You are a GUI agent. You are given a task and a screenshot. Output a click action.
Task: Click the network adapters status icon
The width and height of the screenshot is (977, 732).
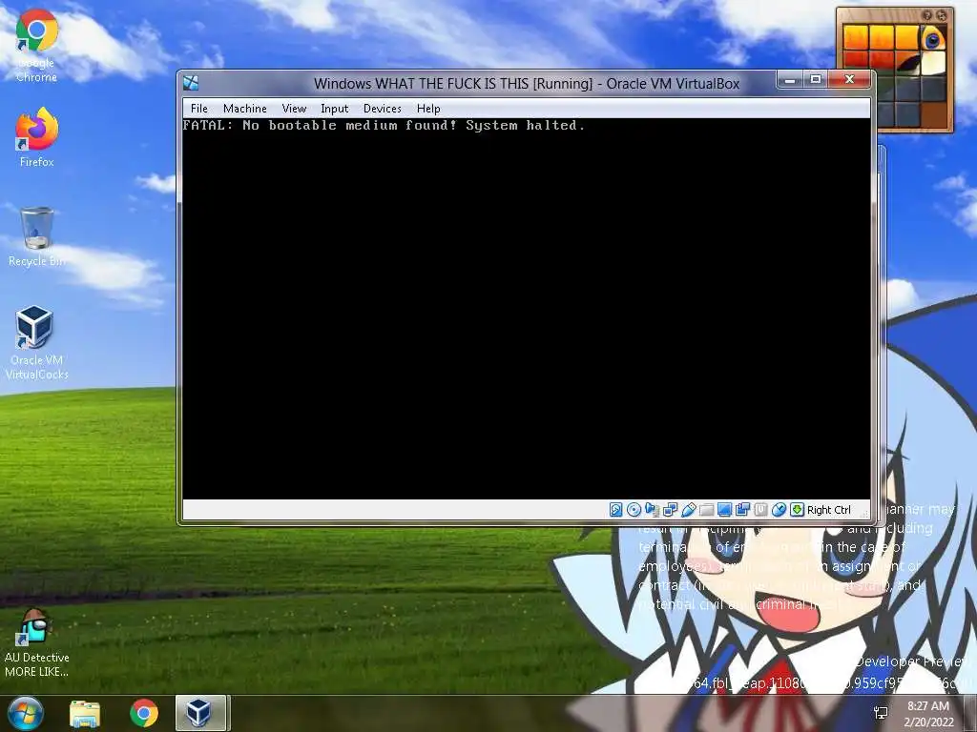coord(670,510)
